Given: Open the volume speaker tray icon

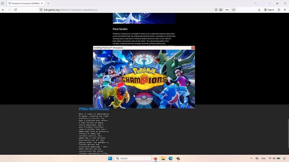Looking at the screenshot, I should 274,158.
